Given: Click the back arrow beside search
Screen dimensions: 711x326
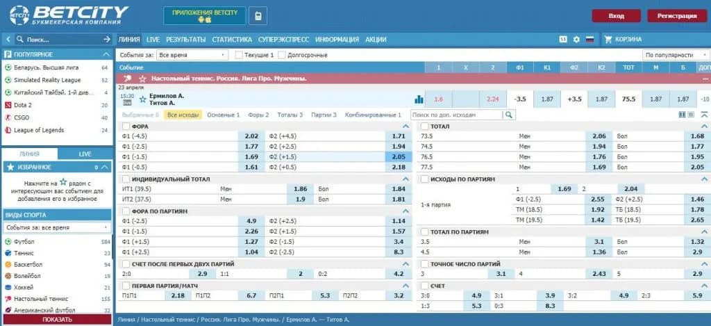Looking at the screenshot, I should tap(8, 40).
